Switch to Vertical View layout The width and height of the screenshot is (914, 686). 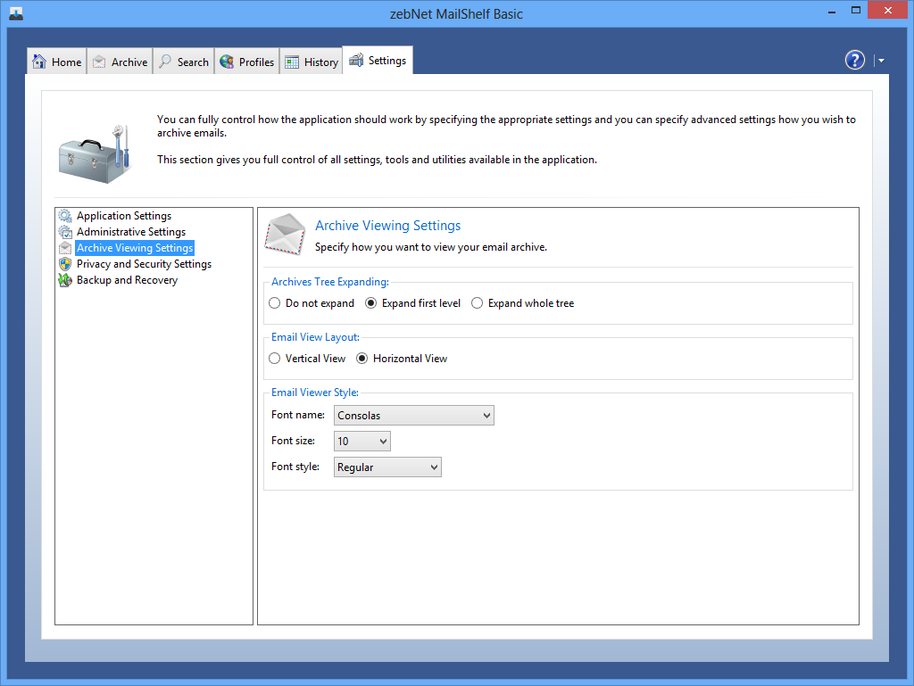275,359
